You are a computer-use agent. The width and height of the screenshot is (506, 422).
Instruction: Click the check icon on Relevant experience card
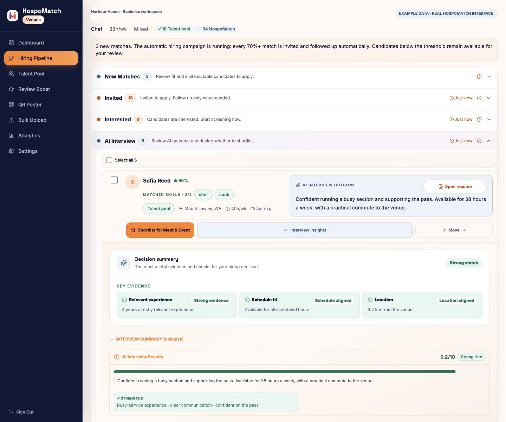124,300
